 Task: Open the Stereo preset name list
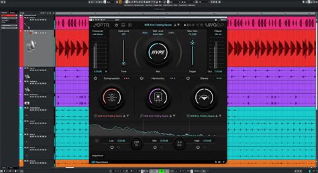[202, 116]
